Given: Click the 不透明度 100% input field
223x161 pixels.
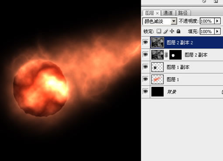Looking at the screenshot, I should click(x=207, y=21).
